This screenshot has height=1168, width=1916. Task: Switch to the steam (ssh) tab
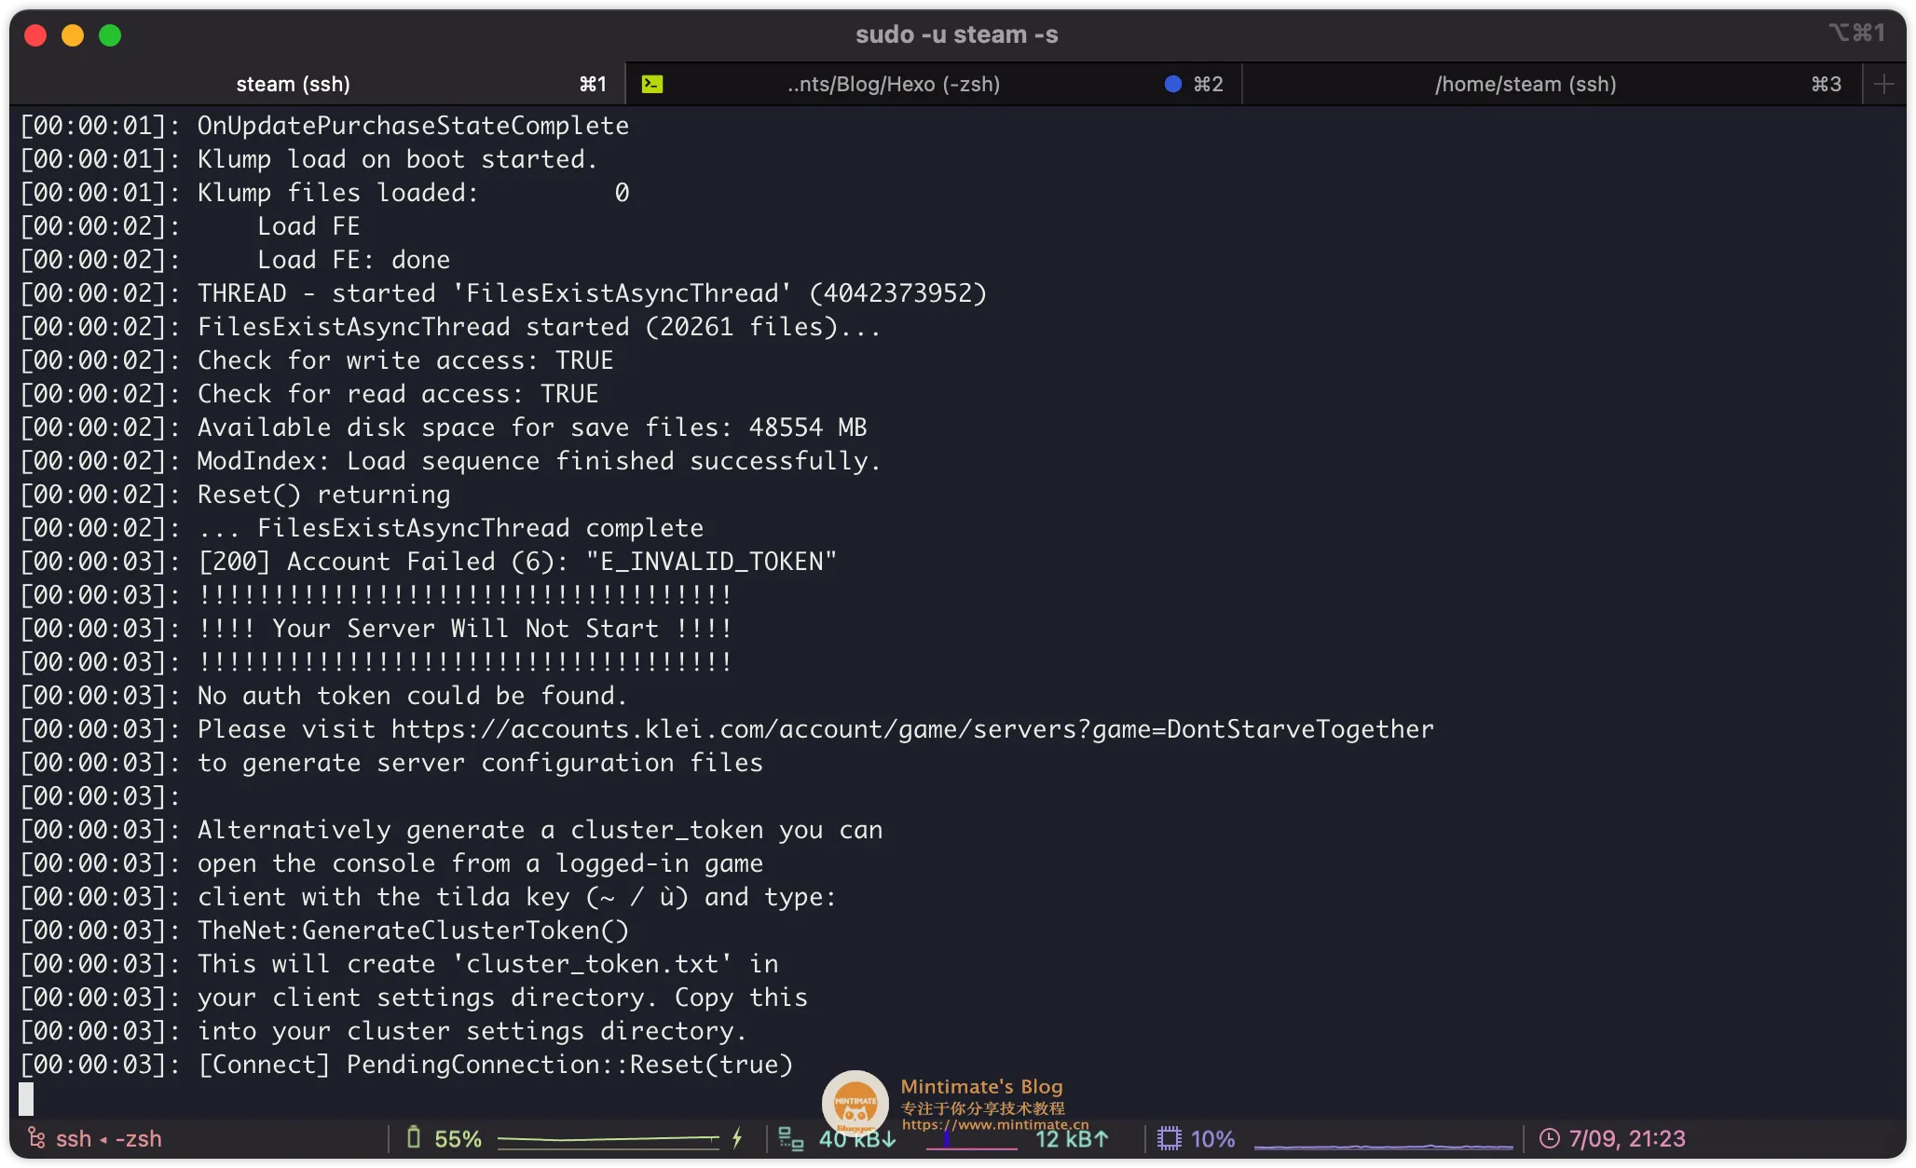317,84
